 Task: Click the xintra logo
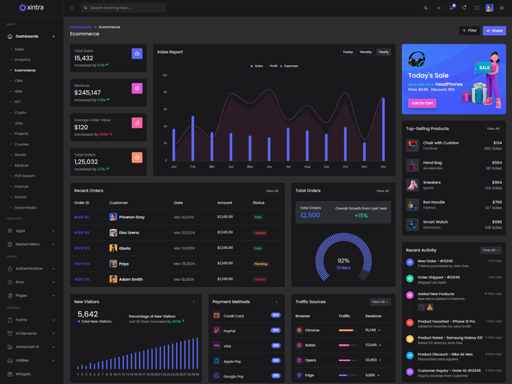[31, 8]
